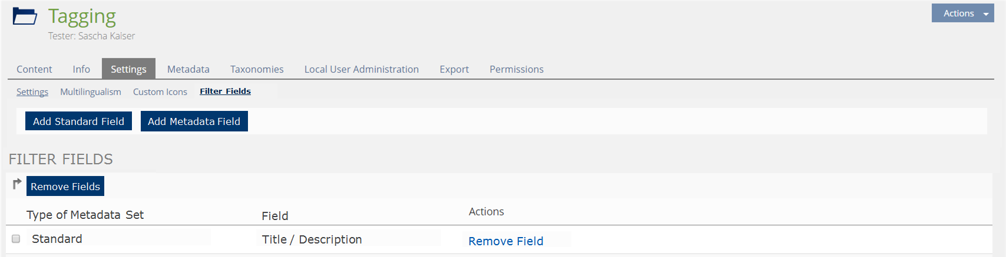Click Remove Field link for Standard row
Image resolution: width=1006 pixels, height=257 pixels.
click(x=506, y=241)
